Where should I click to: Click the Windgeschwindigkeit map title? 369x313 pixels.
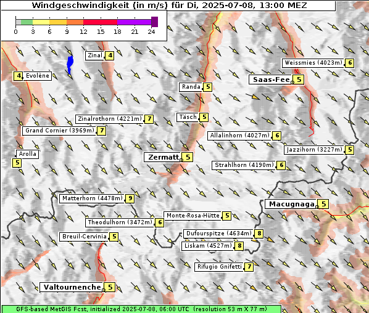tap(169, 5)
